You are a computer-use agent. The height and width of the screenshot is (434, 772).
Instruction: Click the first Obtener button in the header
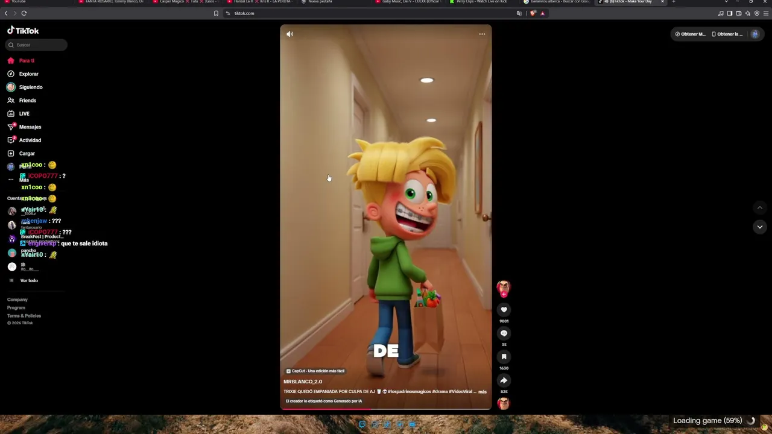[x=690, y=34]
